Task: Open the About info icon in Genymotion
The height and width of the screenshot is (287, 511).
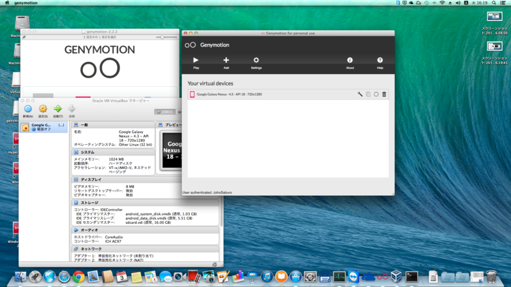Action: point(349,63)
